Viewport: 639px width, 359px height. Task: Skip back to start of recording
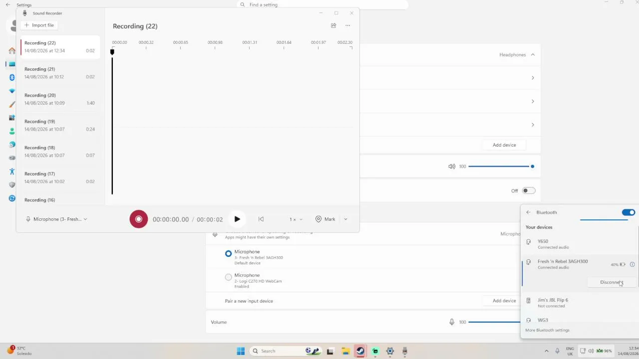(x=261, y=219)
